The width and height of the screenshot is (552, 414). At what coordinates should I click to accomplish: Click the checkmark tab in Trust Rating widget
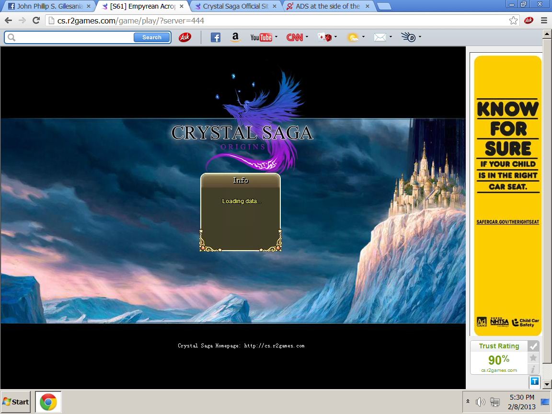click(533, 346)
